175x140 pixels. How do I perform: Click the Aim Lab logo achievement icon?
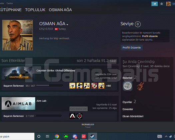72,116
